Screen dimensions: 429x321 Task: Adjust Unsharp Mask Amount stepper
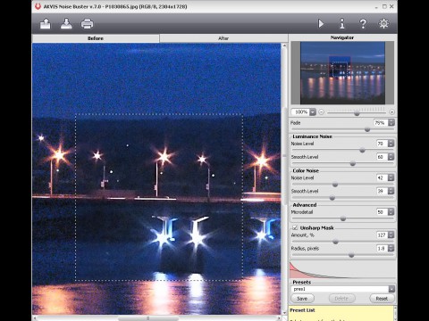point(391,235)
